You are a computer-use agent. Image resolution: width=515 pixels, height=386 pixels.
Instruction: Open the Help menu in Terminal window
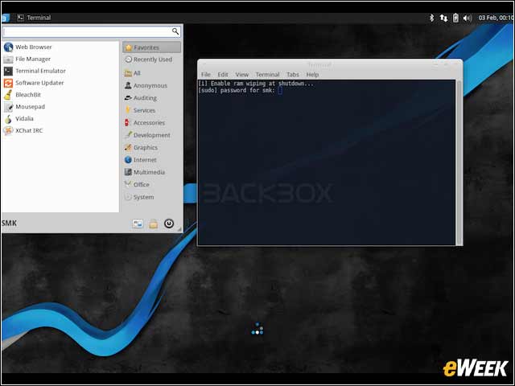[x=312, y=75]
